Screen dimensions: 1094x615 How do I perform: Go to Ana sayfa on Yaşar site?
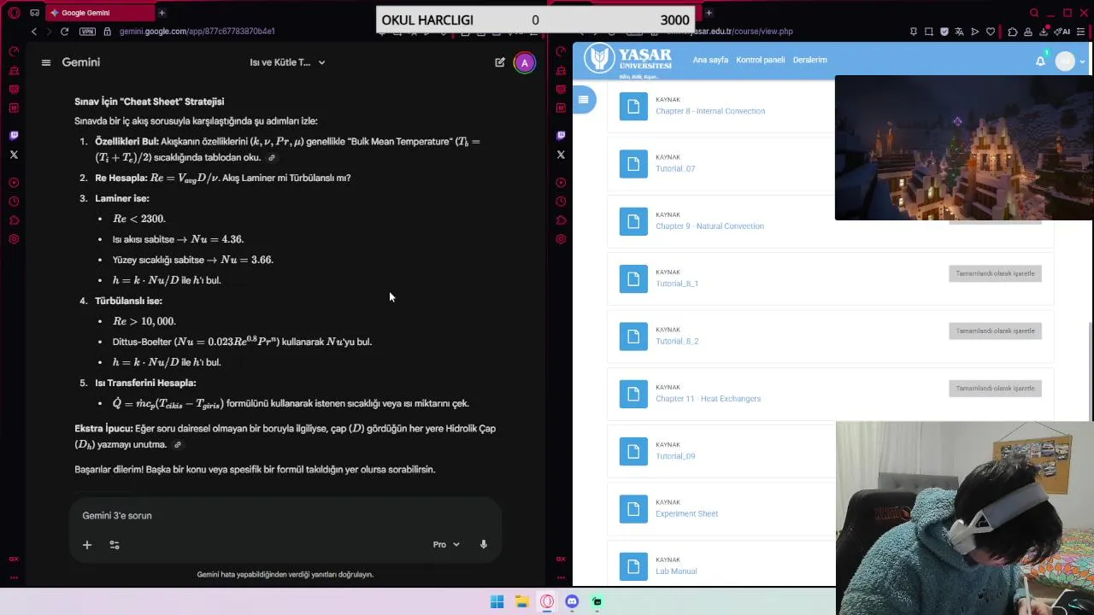click(710, 60)
